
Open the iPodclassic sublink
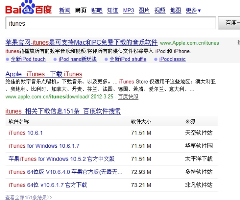(172, 59)
